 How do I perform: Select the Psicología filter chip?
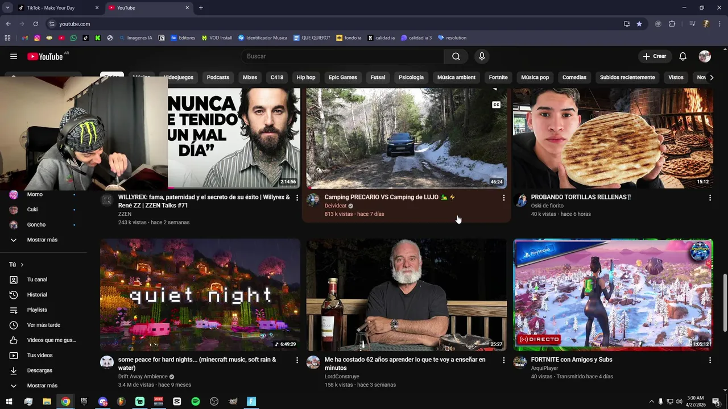(411, 77)
